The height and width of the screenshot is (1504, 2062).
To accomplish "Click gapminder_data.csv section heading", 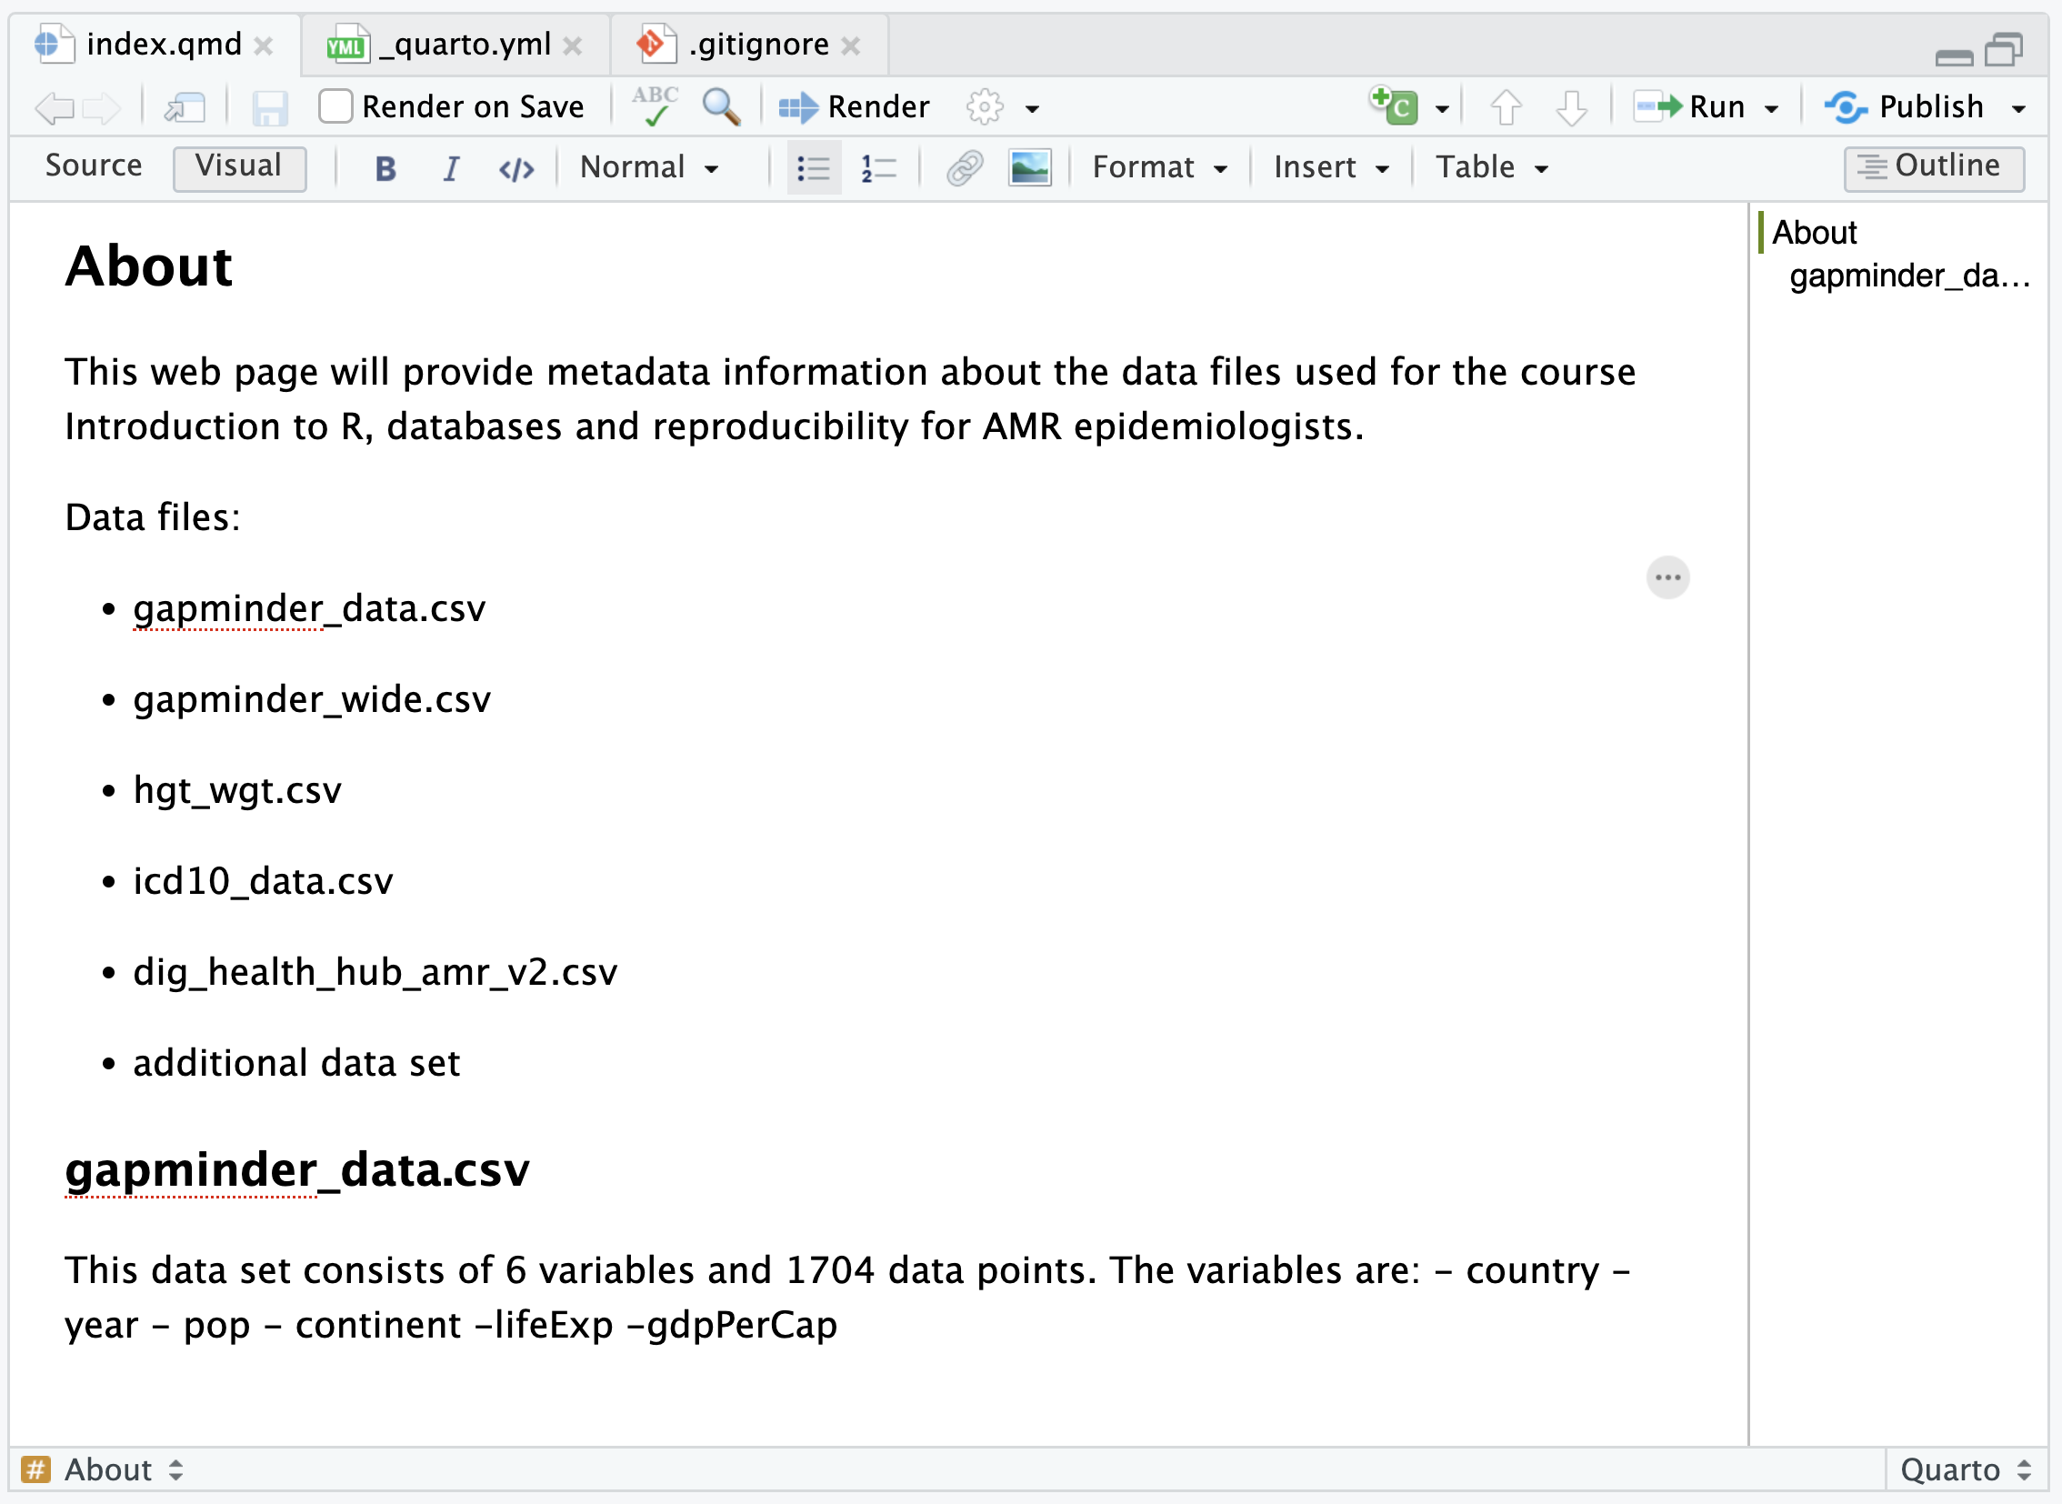I will (x=296, y=1171).
